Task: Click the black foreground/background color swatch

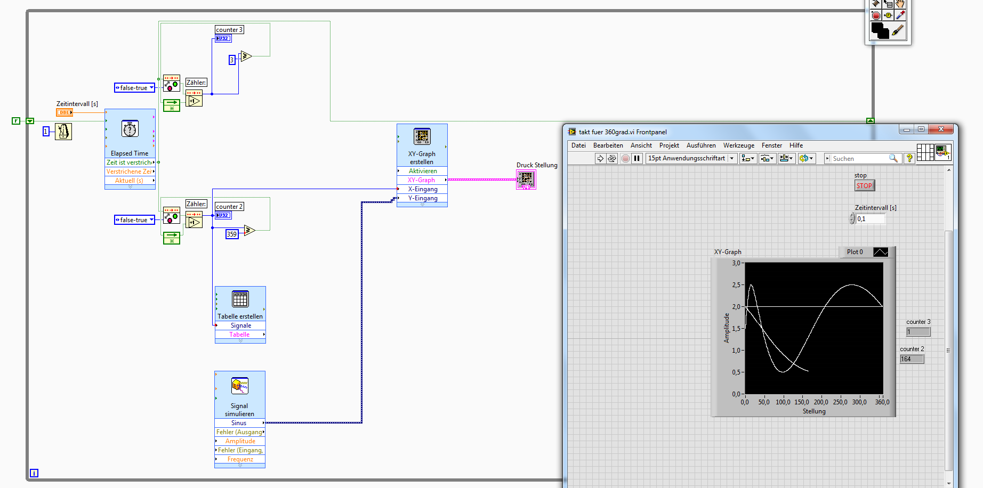Action: point(880,30)
